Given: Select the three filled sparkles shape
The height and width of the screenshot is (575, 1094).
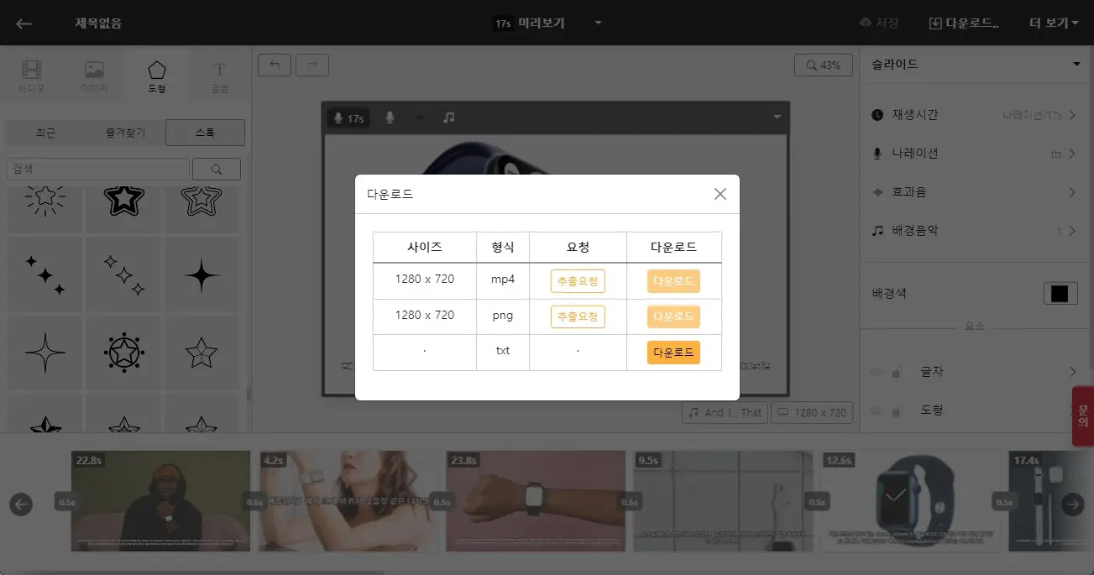Looking at the screenshot, I should (45, 274).
